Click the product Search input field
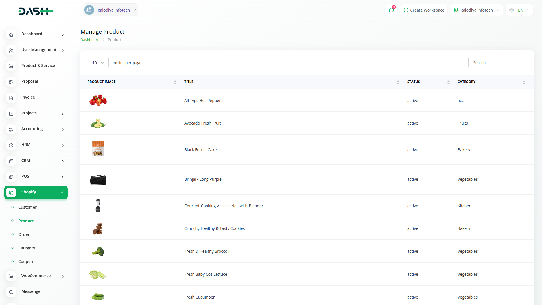Viewport: 542px width, 305px height. click(x=497, y=63)
